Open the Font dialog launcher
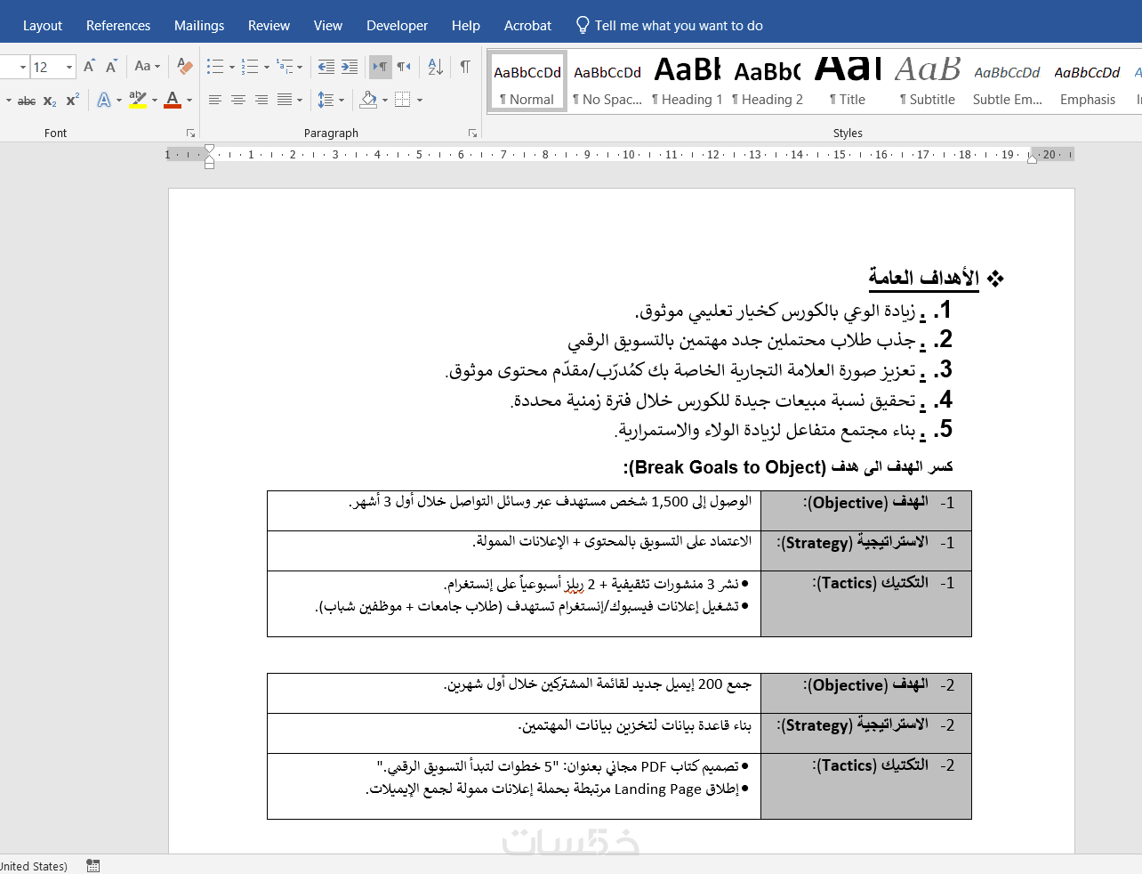This screenshot has width=1142, height=874. tap(190, 133)
